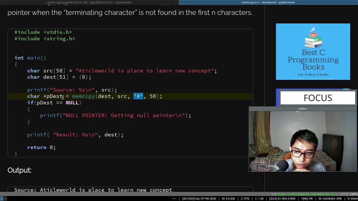Click the webcam video feed
Screen dimensions: 358x201
(303, 141)
